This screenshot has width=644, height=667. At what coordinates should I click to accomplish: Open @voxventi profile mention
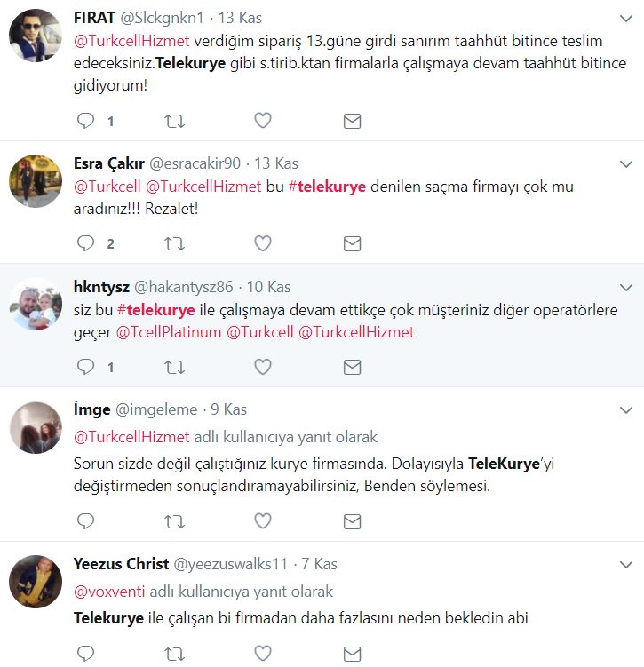(x=109, y=592)
